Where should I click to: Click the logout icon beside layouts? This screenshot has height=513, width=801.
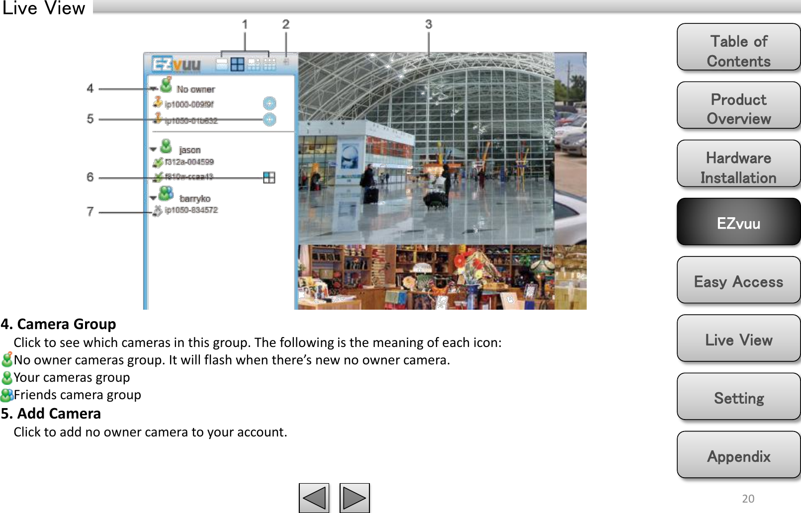(x=286, y=62)
